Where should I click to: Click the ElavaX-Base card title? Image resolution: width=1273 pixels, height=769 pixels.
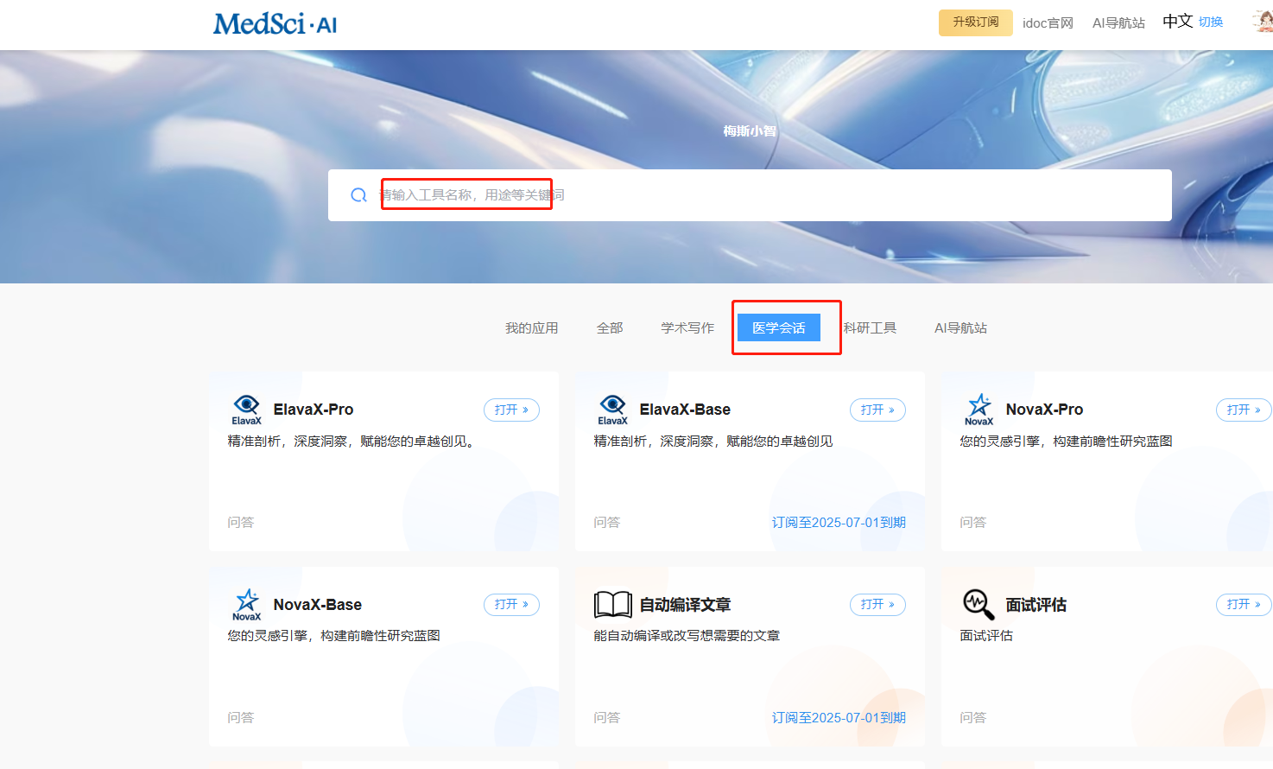click(685, 410)
